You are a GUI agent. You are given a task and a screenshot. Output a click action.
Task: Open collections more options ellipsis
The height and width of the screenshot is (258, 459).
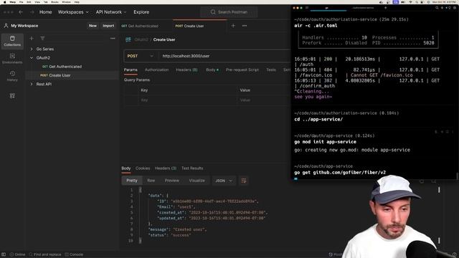point(113,38)
